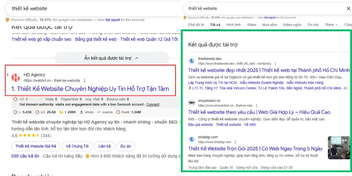Click the L: 5.43K circle icon

click(15, 112)
